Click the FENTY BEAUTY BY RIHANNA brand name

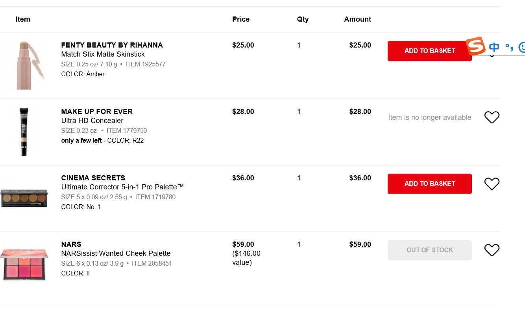tap(112, 45)
